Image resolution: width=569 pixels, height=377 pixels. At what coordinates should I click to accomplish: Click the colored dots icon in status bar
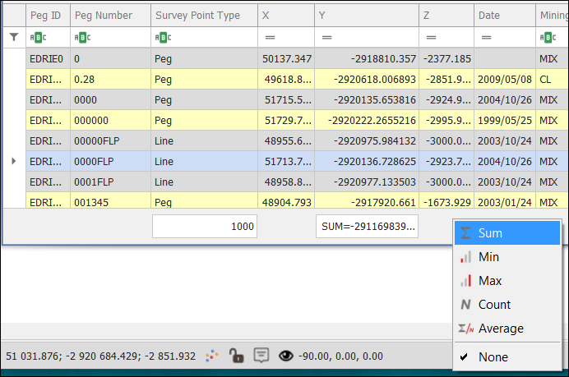point(211,356)
